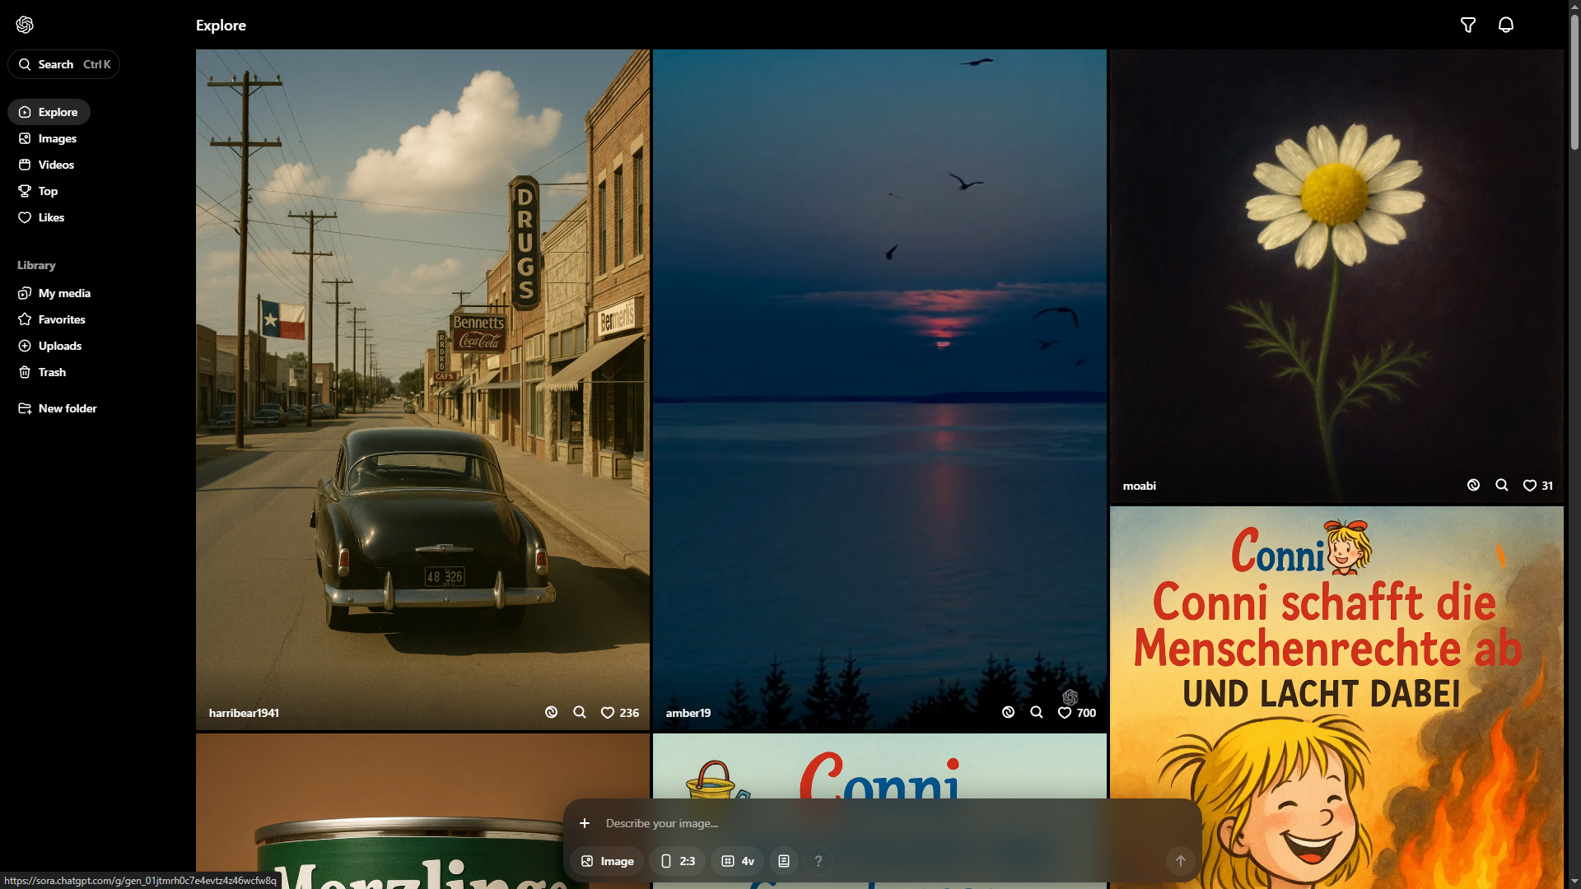This screenshot has height=889, width=1581.
Task: Open the Trash folder
Action: pyautogui.click(x=42, y=372)
